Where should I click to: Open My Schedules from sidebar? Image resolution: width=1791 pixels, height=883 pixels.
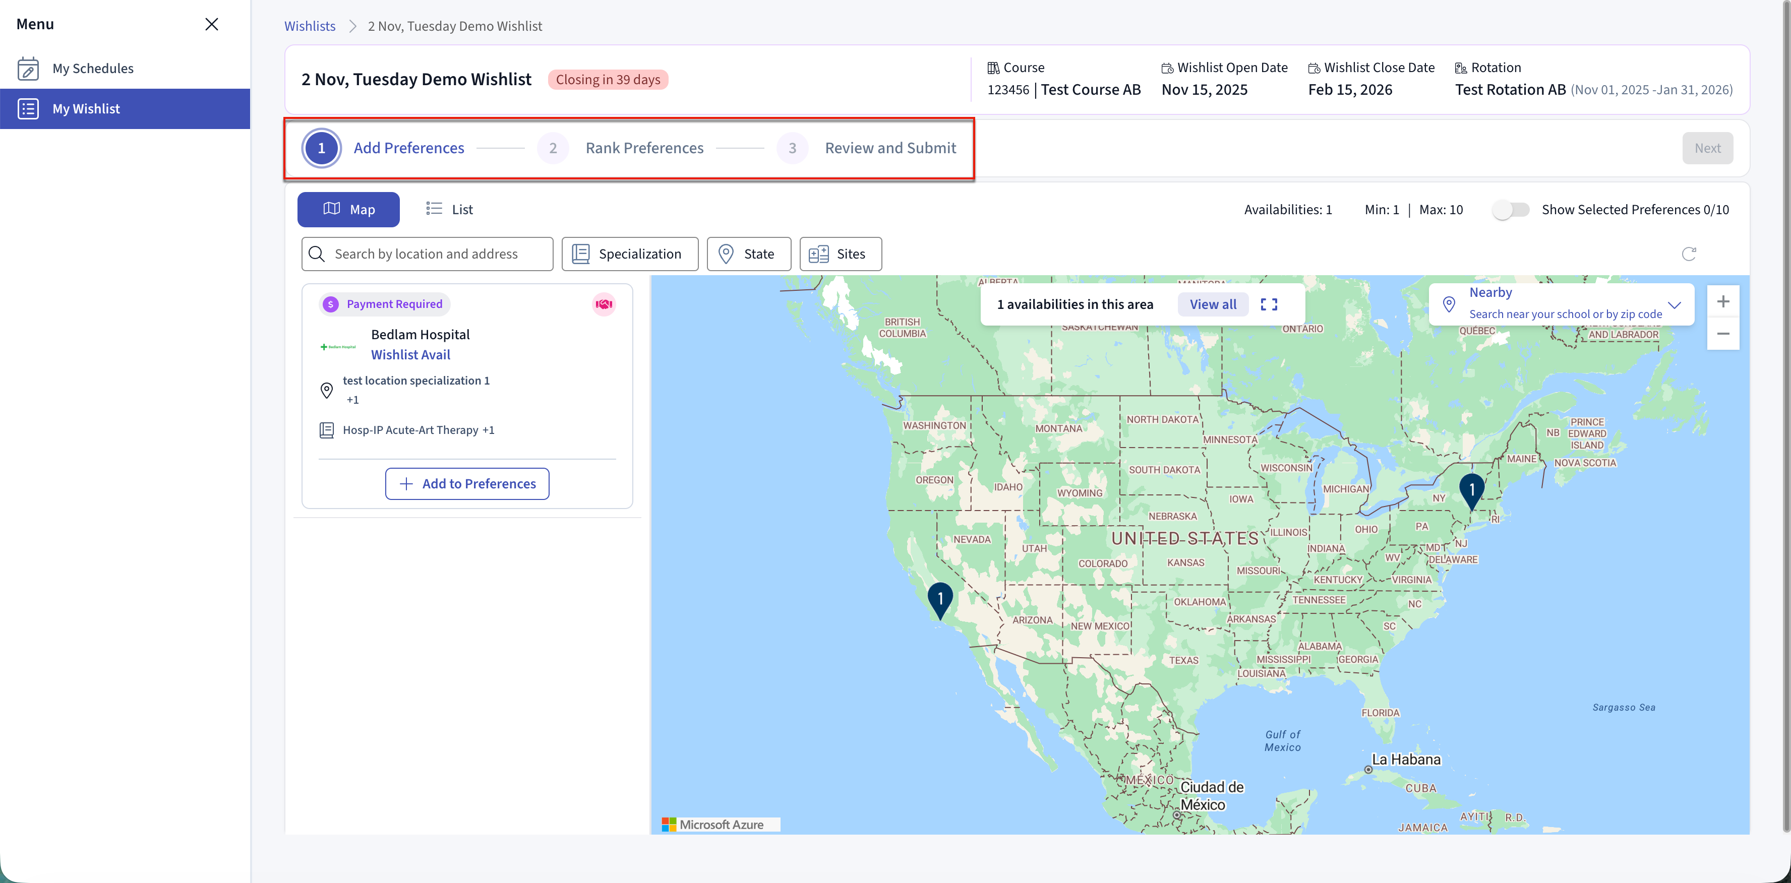pyautogui.click(x=92, y=68)
